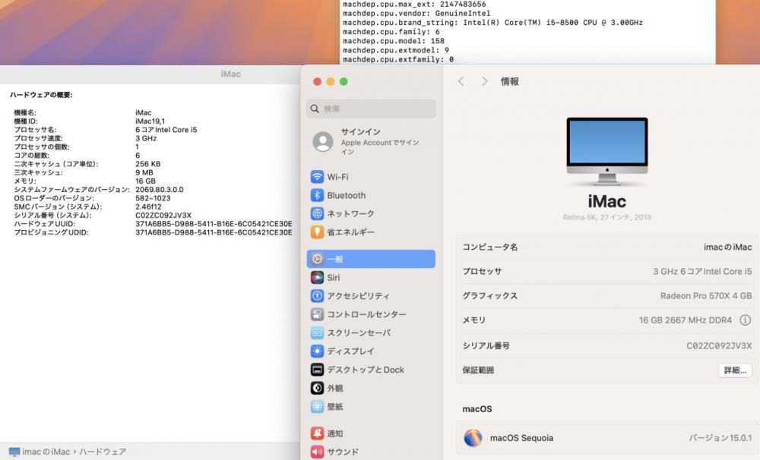Image resolution: width=760 pixels, height=460 pixels.
Task: Open Bluetooth settings icon in sidebar
Action: (x=317, y=195)
